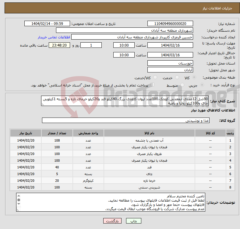Click the چاپ (print) button
The height and width of the screenshot is (229, 240).
133,221
